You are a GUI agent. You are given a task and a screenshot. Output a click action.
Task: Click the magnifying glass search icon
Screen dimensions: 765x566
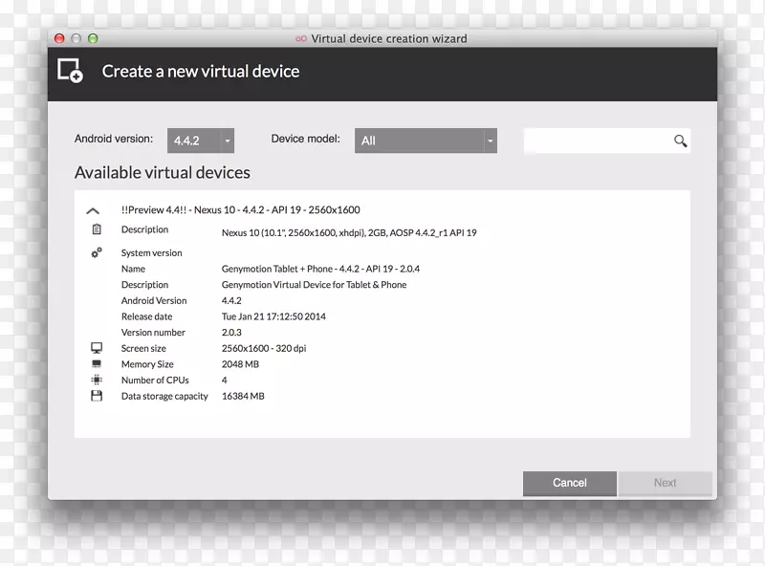tap(680, 141)
